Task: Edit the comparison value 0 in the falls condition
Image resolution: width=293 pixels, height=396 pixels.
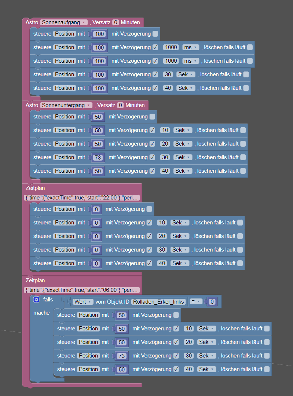Action: 212,302
